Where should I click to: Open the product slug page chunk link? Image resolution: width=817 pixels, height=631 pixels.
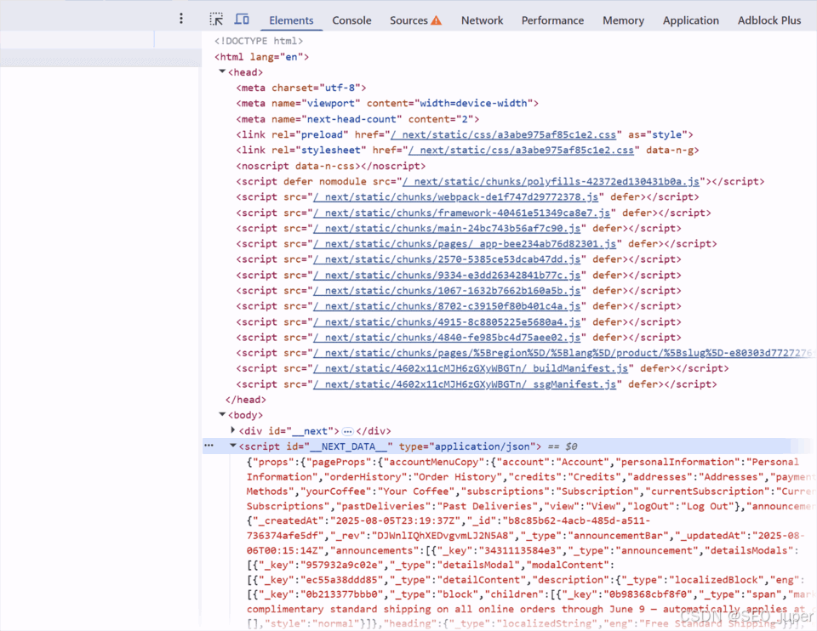(563, 353)
